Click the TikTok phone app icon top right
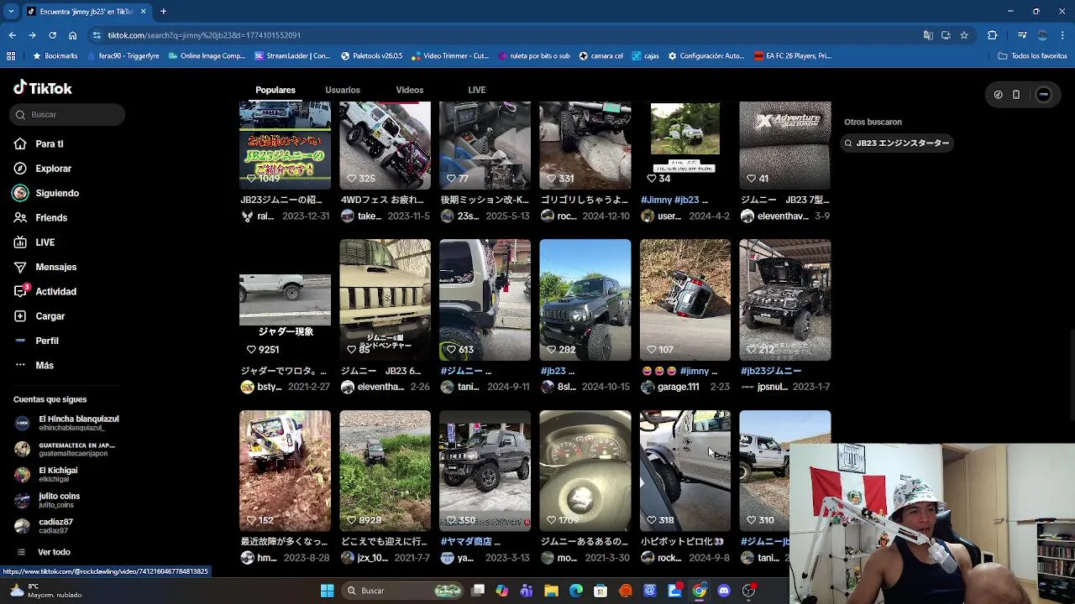This screenshot has width=1075, height=604. [1016, 95]
